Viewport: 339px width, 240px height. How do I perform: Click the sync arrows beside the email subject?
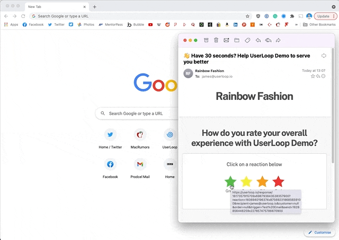[x=324, y=56]
